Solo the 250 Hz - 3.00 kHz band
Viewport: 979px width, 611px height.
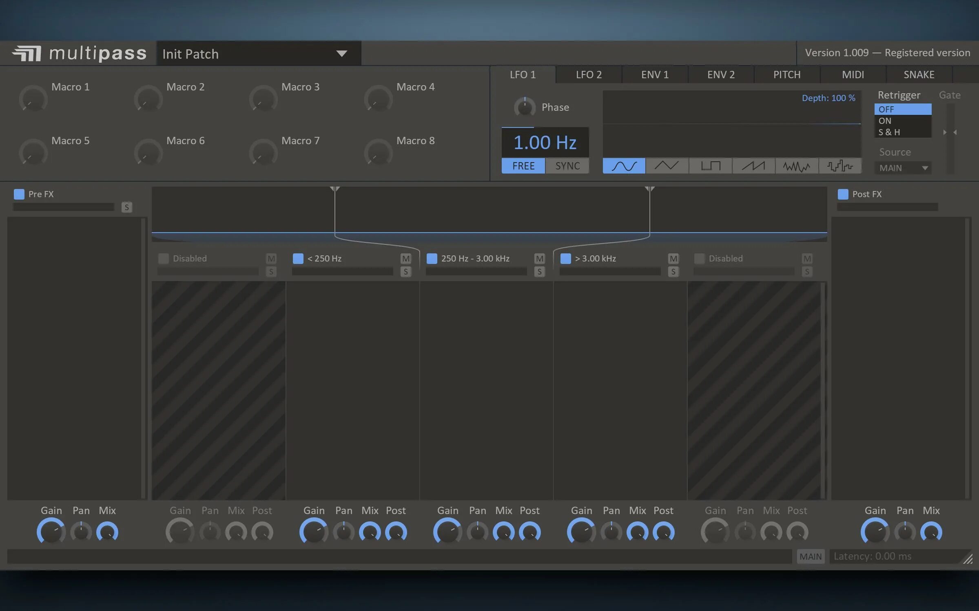pos(539,272)
